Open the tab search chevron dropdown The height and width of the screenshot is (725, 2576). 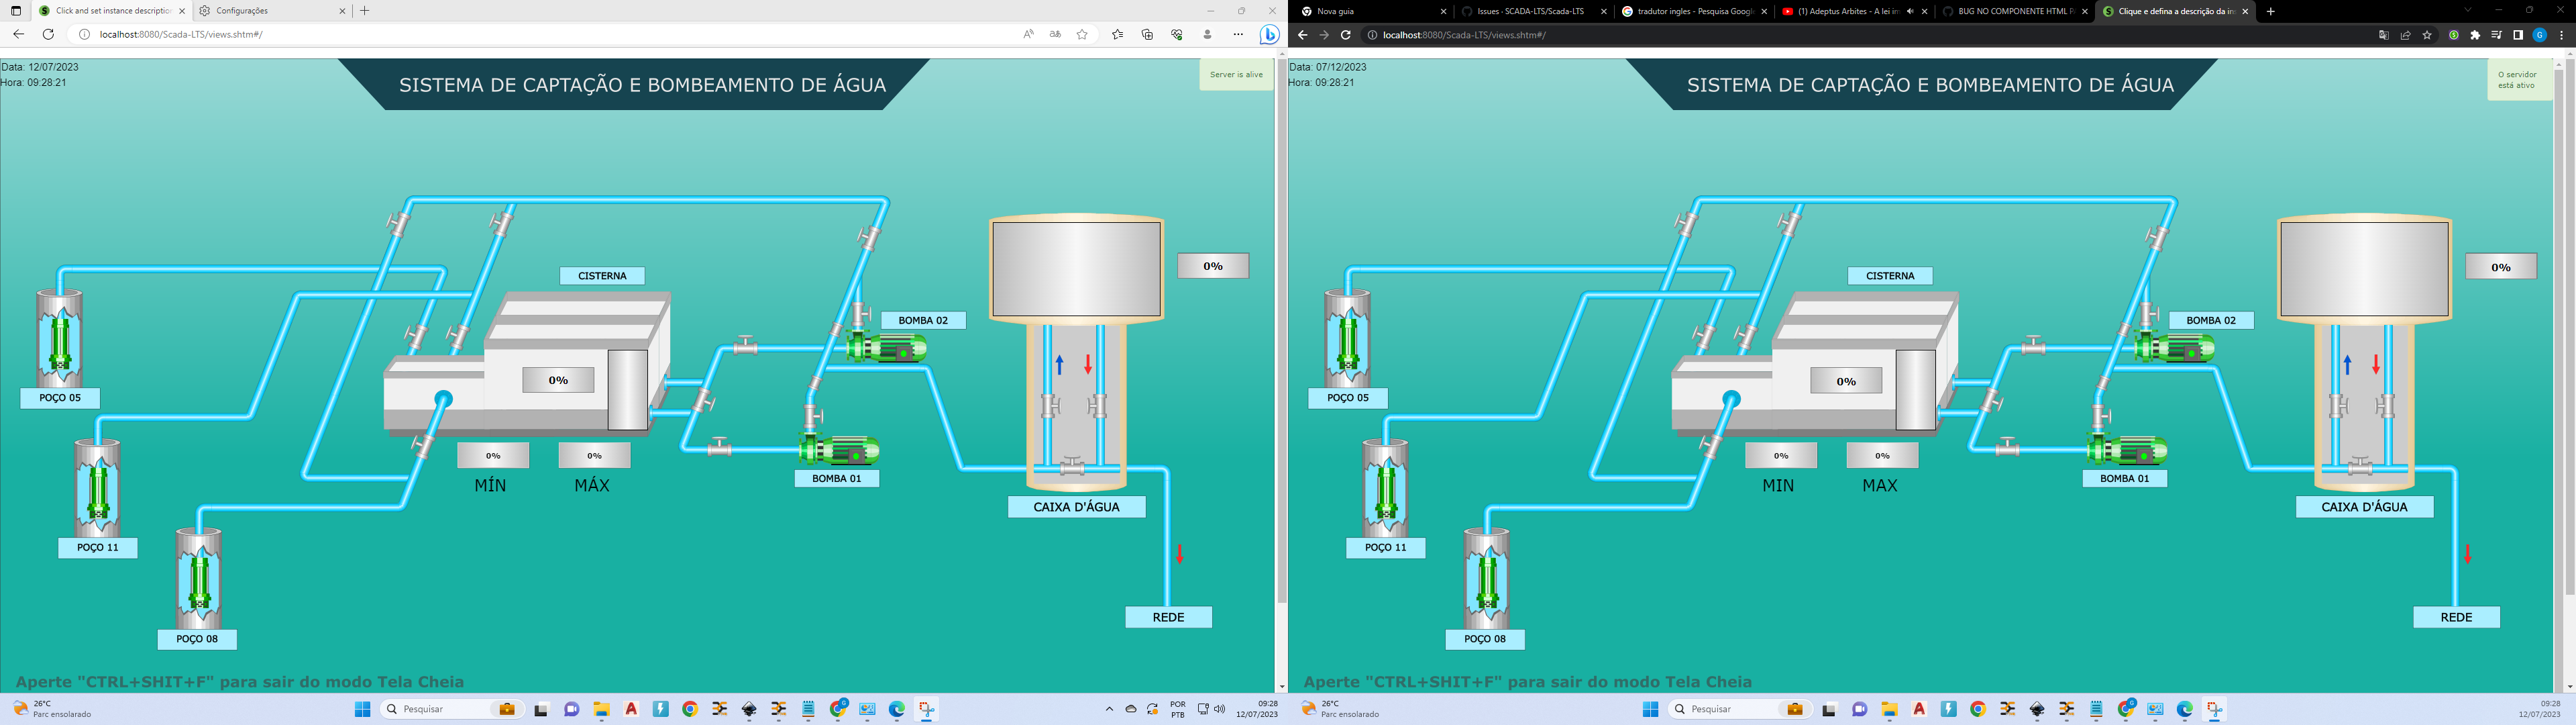(2469, 11)
